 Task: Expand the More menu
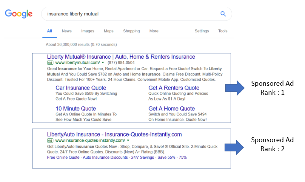[x=154, y=31]
